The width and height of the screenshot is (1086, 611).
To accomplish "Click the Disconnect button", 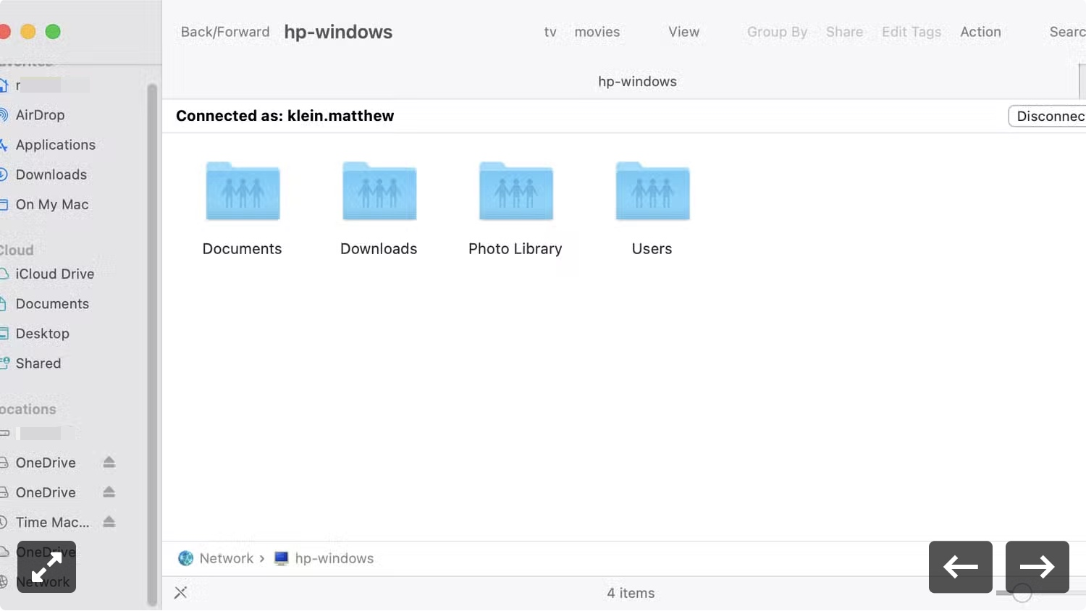I will tap(1048, 116).
